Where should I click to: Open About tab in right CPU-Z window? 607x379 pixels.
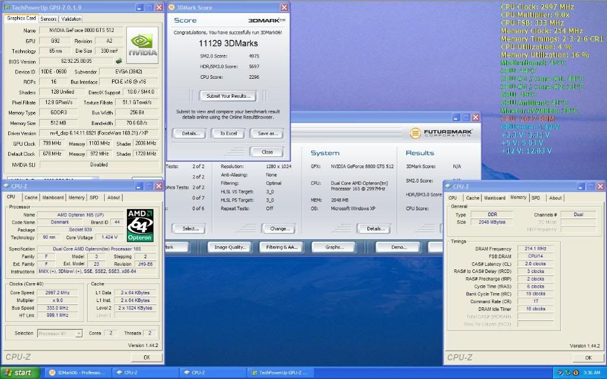555,198
